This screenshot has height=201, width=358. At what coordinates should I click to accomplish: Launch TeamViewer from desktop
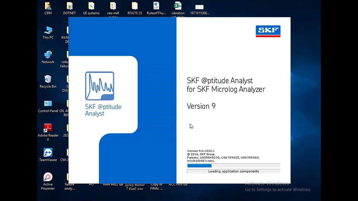coord(48,155)
